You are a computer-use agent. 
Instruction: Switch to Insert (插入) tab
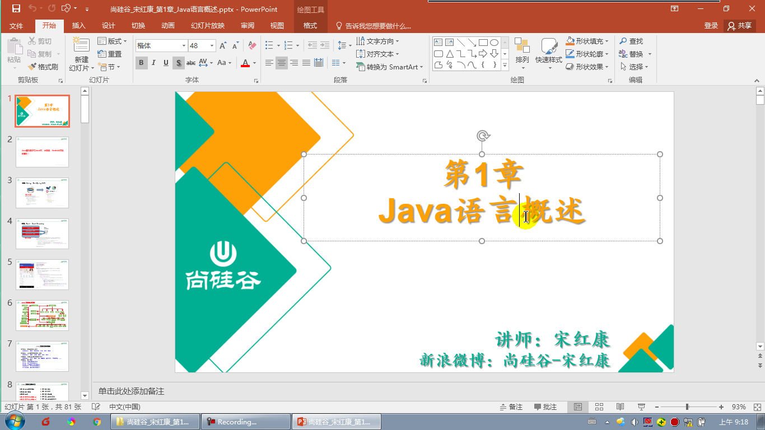tap(79, 26)
